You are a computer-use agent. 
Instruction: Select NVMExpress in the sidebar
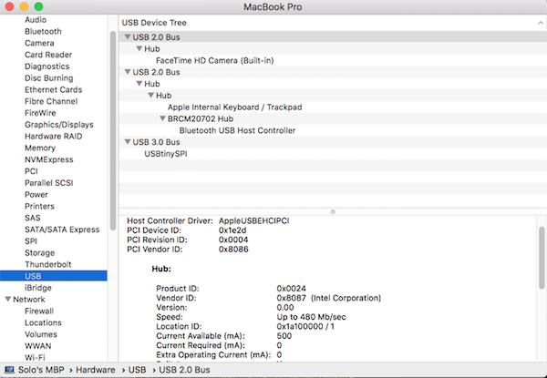(49, 159)
